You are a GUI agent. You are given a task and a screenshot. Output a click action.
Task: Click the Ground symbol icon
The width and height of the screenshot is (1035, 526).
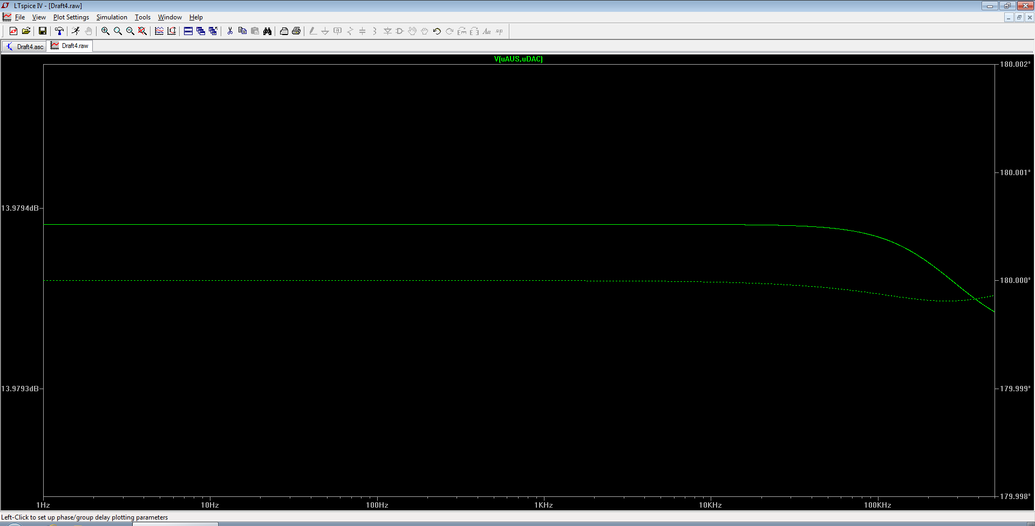(x=325, y=31)
